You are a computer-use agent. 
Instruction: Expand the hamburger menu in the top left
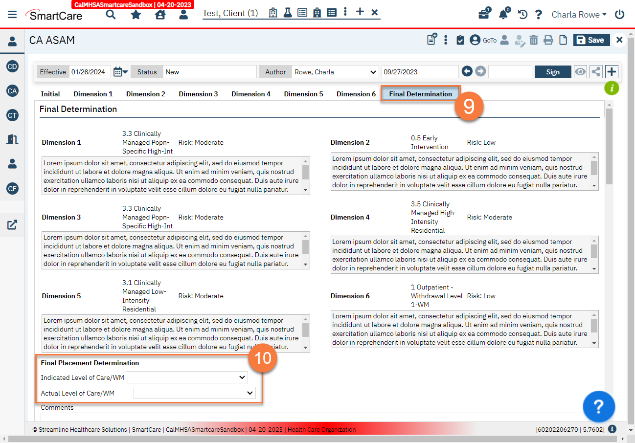click(12, 14)
